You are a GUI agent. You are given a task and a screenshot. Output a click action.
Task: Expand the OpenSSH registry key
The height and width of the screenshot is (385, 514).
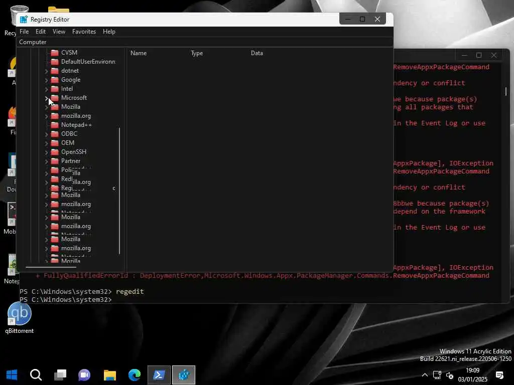[46, 152]
